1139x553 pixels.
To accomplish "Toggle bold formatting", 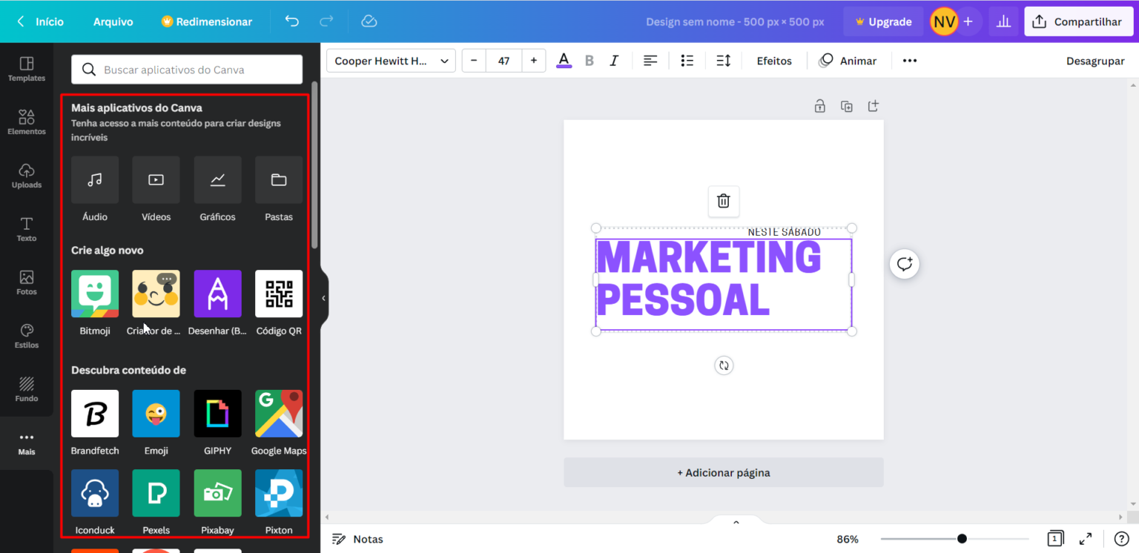I will point(590,61).
